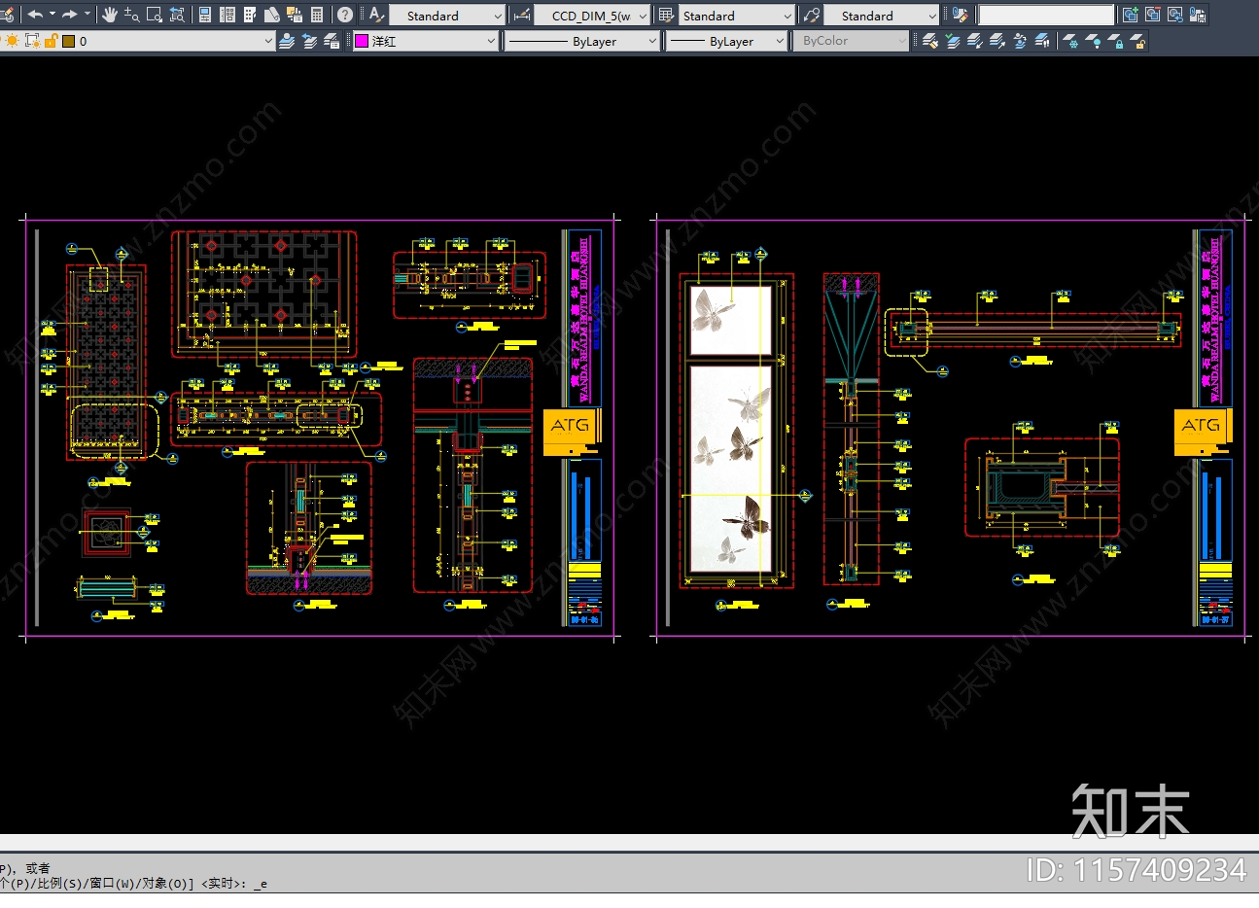Click the Layer Lock icon
The image size is (1259, 908).
1115,41
